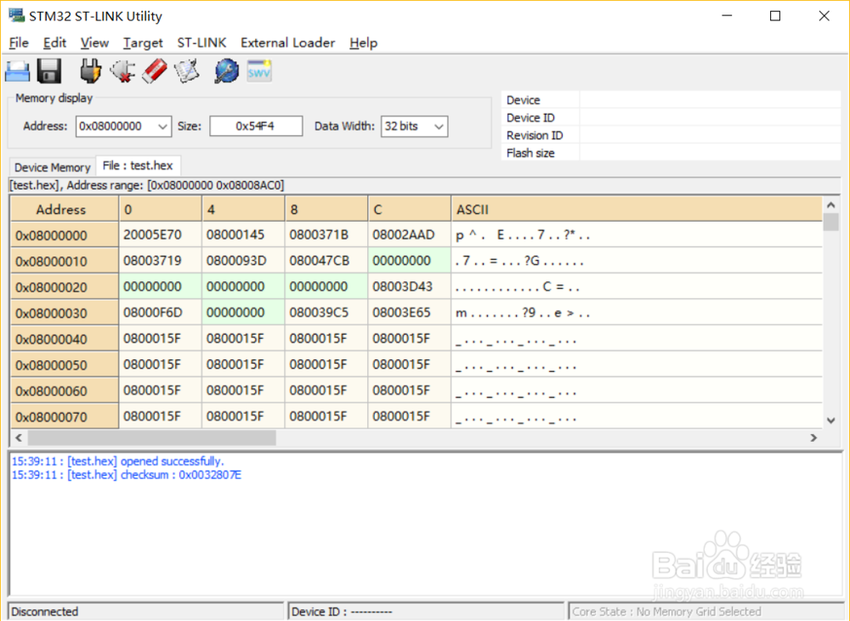The height and width of the screenshot is (621, 850).
Task: Select cell value 080039C5
Action: pyautogui.click(x=326, y=313)
